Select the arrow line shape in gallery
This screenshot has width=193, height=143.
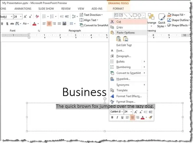[130, 15]
